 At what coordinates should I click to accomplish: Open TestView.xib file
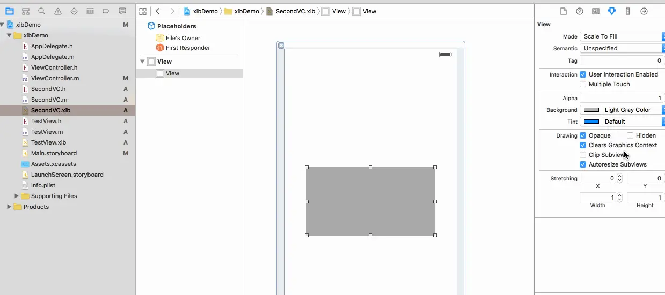click(48, 142)
